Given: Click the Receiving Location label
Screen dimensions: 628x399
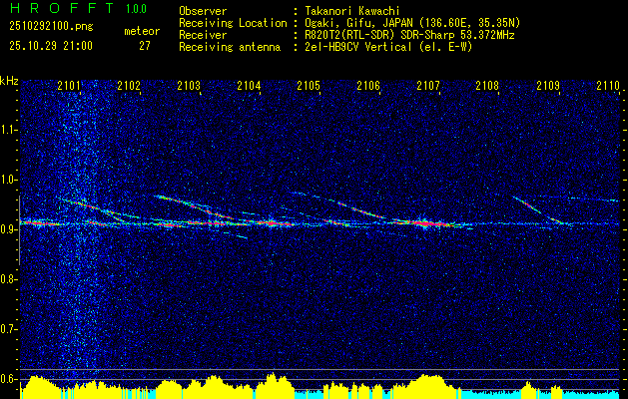Looking at the screenshot, I should pyautogui.click(x=233, y=23).
